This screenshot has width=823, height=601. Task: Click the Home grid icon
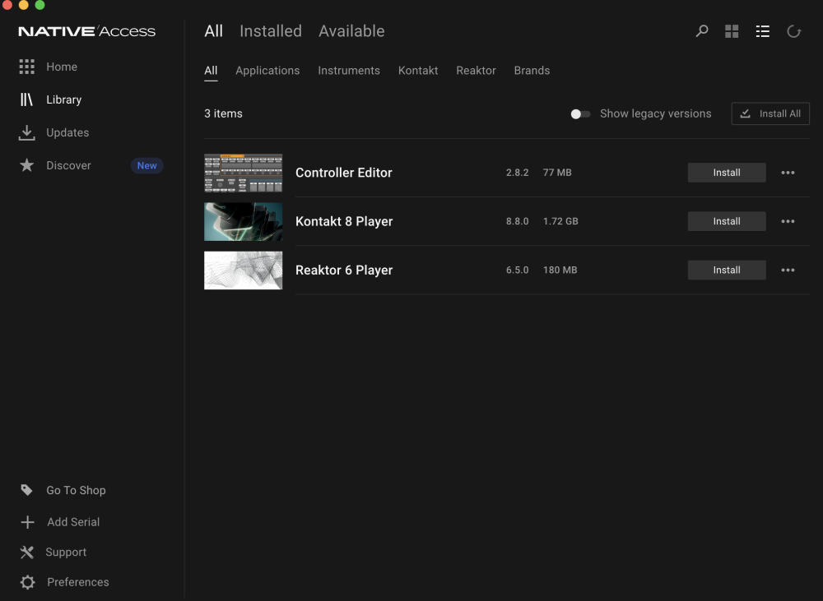(x=27, y=67)
